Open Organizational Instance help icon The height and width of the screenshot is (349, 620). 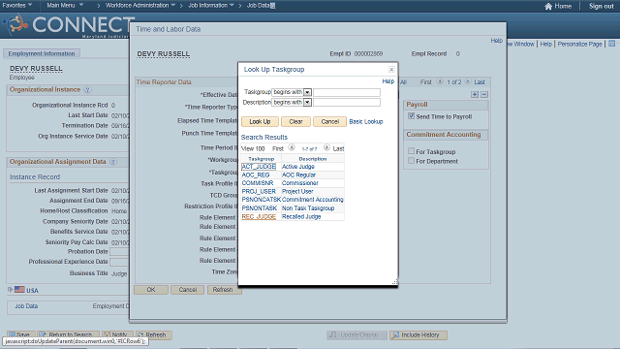pyautogui.click(x=88, y=90)
